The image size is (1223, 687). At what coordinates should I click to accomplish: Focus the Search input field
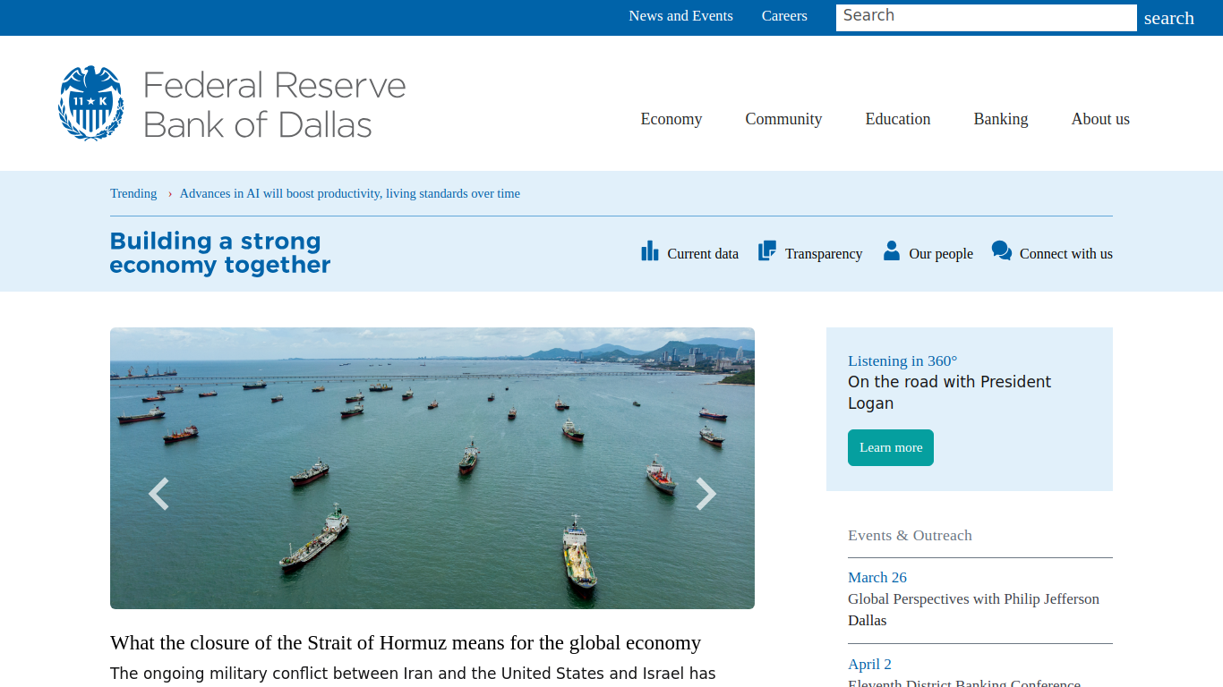coord(987,18)
